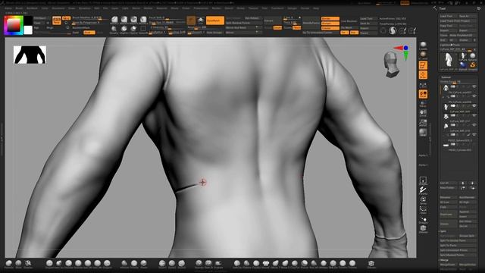Collapse the Split section header

pyautogui.click(x=443, y=231)
